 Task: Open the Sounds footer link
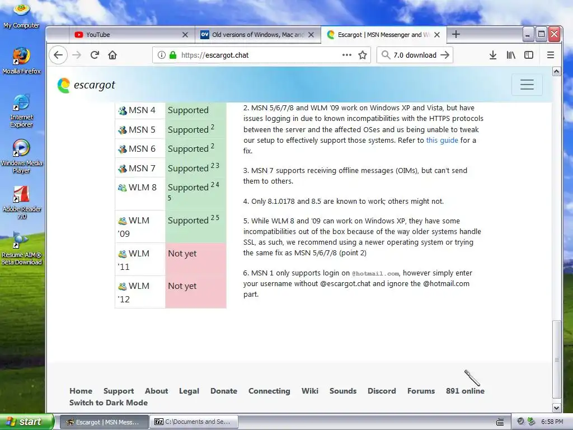[x=343, y=391]
